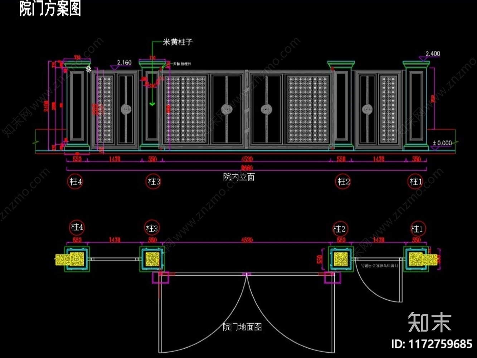The width and height of the screenshot is (477, 358).
Task: Select the 2.160 elevation triangle symbol
Action: (x=115, y=67)
